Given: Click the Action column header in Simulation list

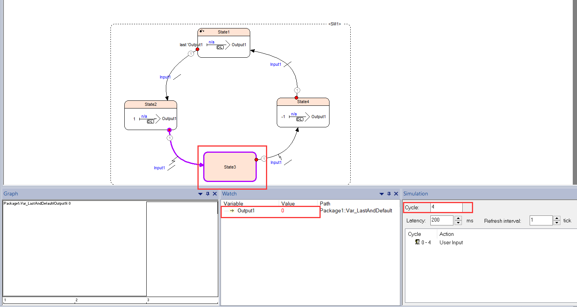Looking at the screenshot, I should click(x=447, y=234).
